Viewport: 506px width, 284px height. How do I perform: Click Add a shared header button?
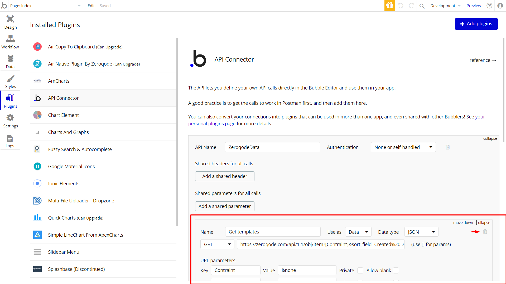(x=225, y=176)
